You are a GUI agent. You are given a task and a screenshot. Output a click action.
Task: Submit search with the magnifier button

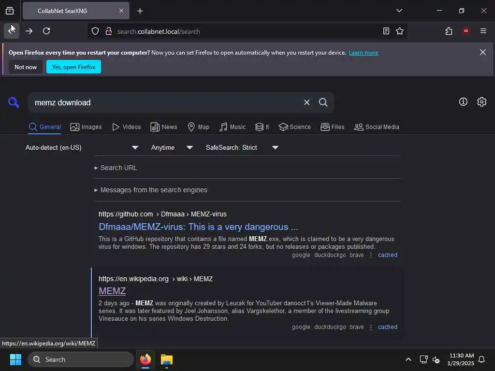(323, 102)
